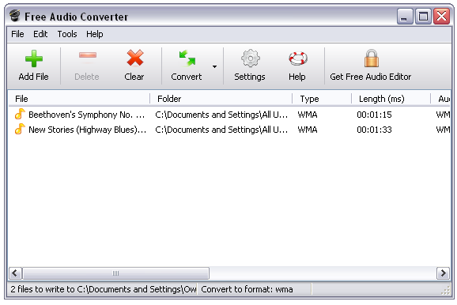Click the music note icon for New Stories
Screen dimensions: 457x305
coord(20,129)
